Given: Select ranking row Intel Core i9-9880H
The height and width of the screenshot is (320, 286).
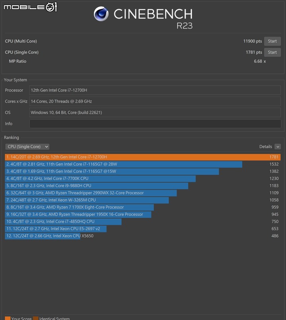Looking at the screenshot, I should (143, 186).
